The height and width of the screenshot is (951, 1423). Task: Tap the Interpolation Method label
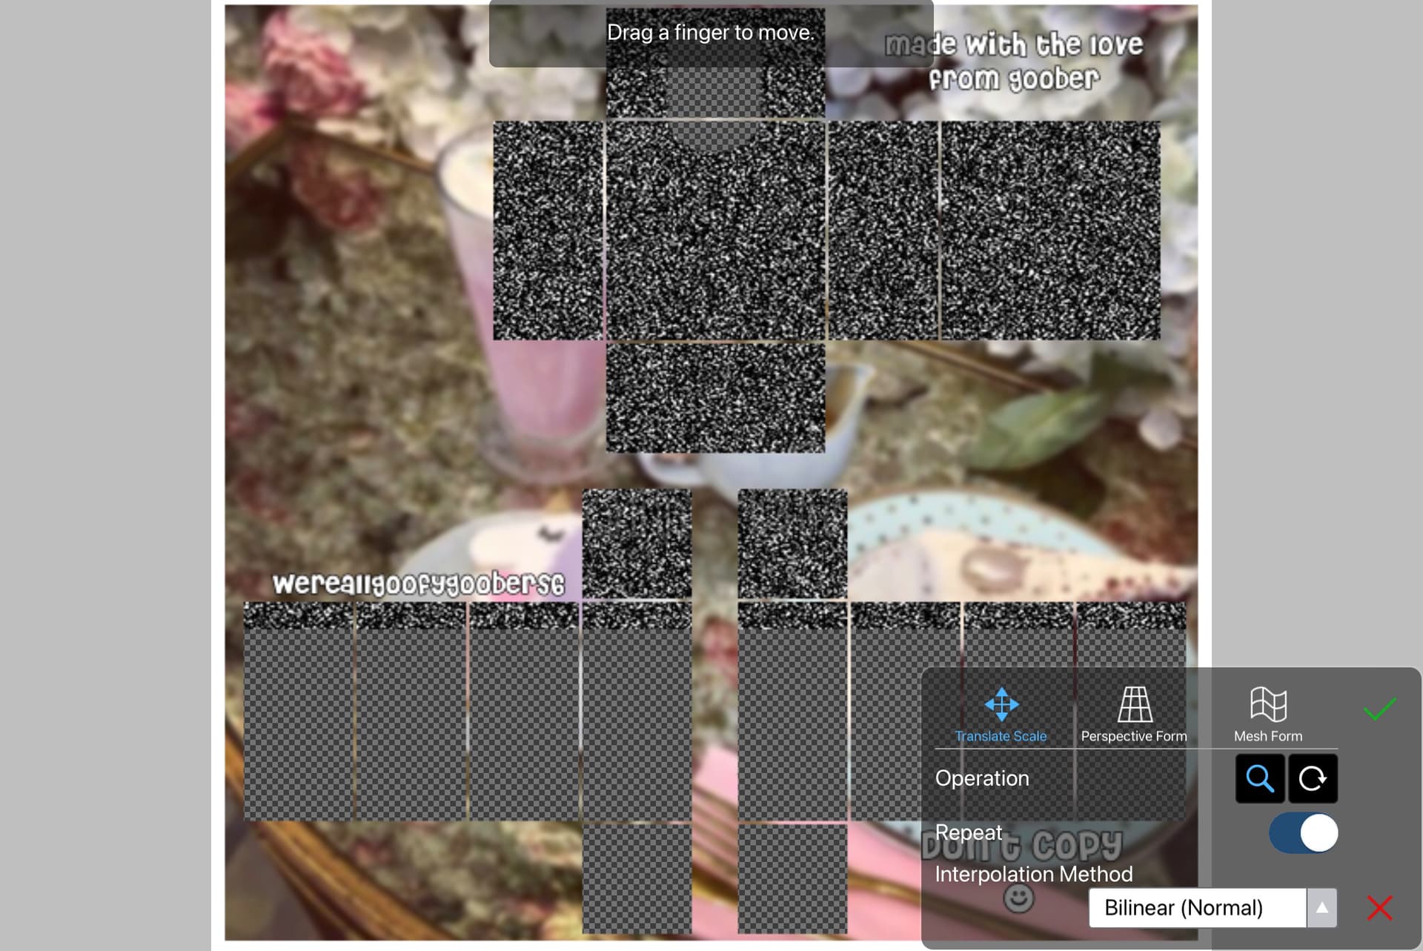(x=1033, y=874)
